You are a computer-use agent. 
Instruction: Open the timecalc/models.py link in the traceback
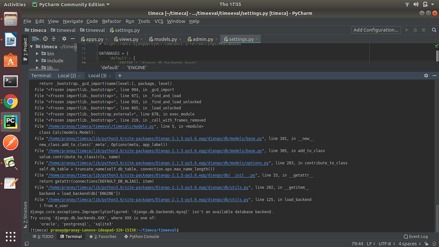[x=101, y=126]
